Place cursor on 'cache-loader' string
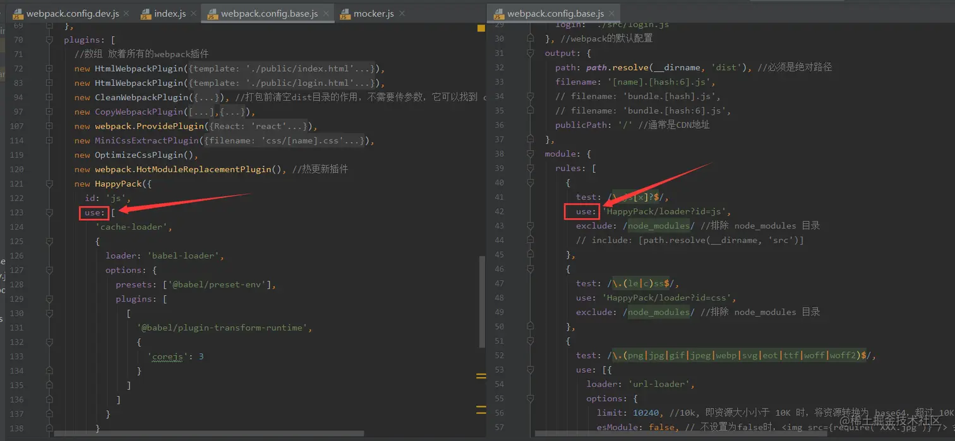 tap(132, 226)
